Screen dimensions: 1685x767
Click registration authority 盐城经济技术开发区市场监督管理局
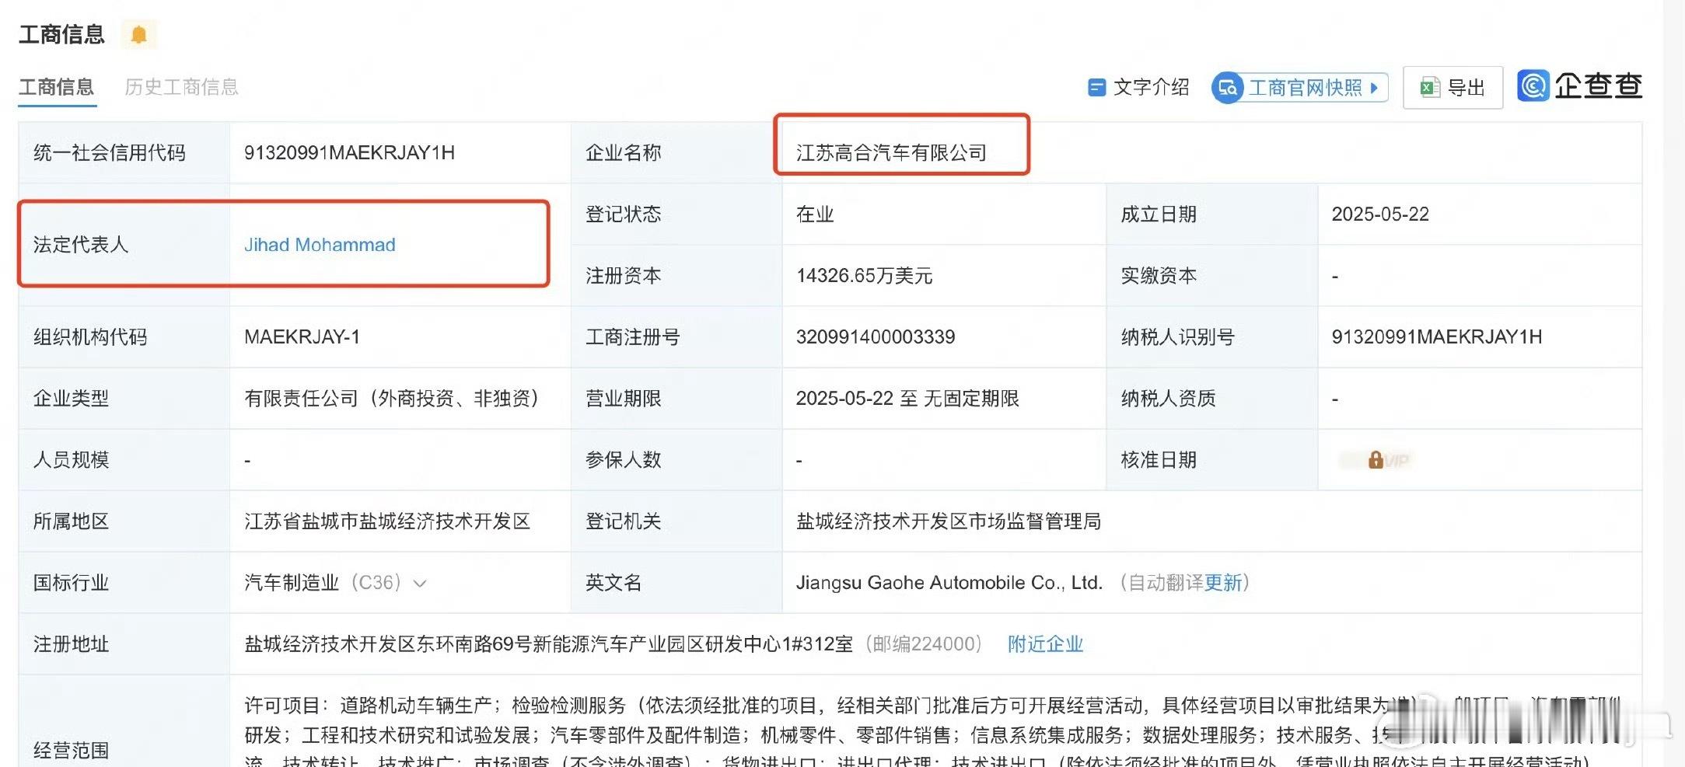click(x=949, y=521)
